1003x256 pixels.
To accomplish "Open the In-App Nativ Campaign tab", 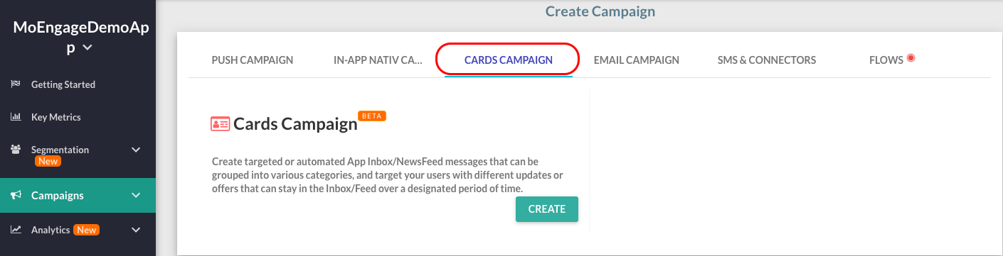I will pyautogui.click(x=378, y=60).
